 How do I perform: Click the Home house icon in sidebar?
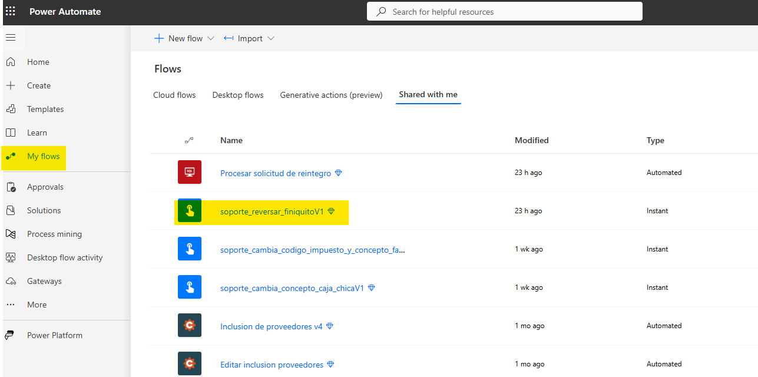pyautogui.click(x=11, y=62)
